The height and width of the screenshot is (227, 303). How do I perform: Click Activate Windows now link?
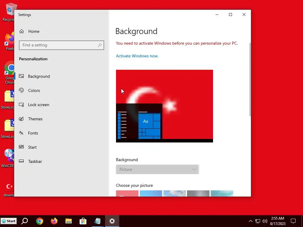point(137,56)
